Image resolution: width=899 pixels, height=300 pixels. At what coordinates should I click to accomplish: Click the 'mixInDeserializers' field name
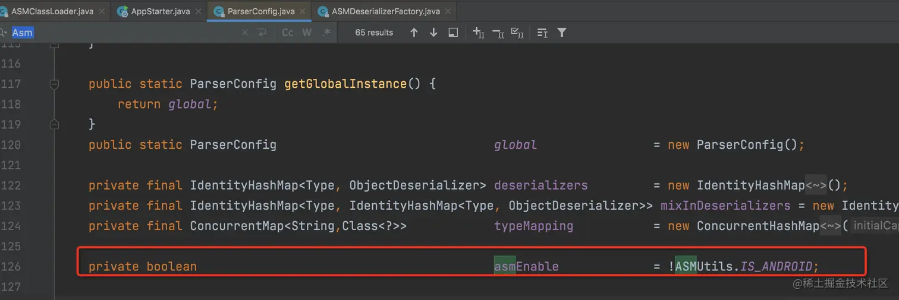725,206
